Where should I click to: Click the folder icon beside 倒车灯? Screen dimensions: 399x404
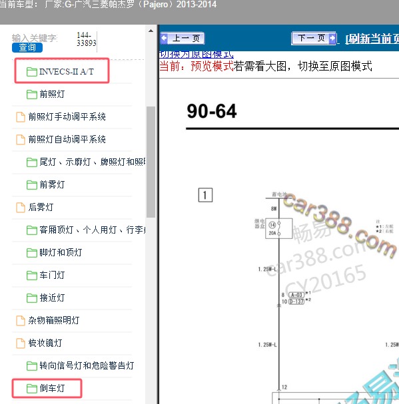(x=32, y=389)
